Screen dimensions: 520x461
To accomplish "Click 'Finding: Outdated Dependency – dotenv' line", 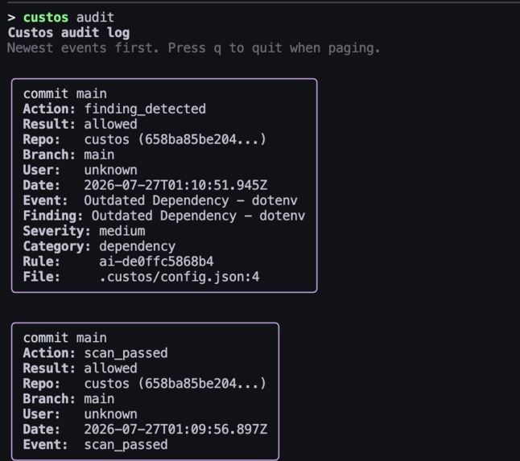I will [x=164, y=216].
